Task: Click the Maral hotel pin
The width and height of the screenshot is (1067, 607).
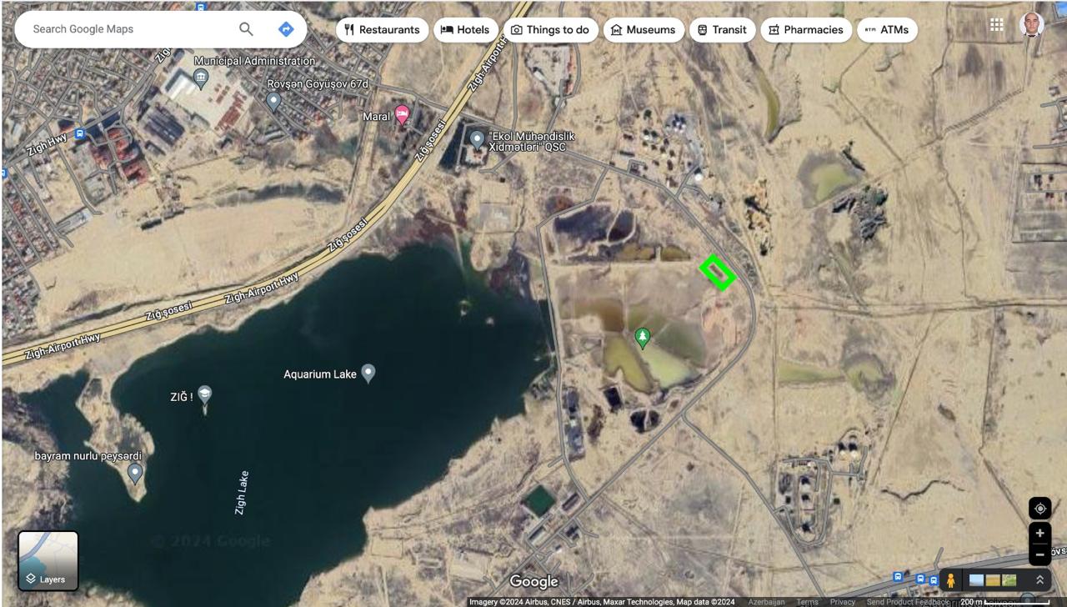Action: click(x=402, y=115)
